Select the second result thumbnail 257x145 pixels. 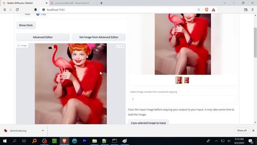click(186, 80)
